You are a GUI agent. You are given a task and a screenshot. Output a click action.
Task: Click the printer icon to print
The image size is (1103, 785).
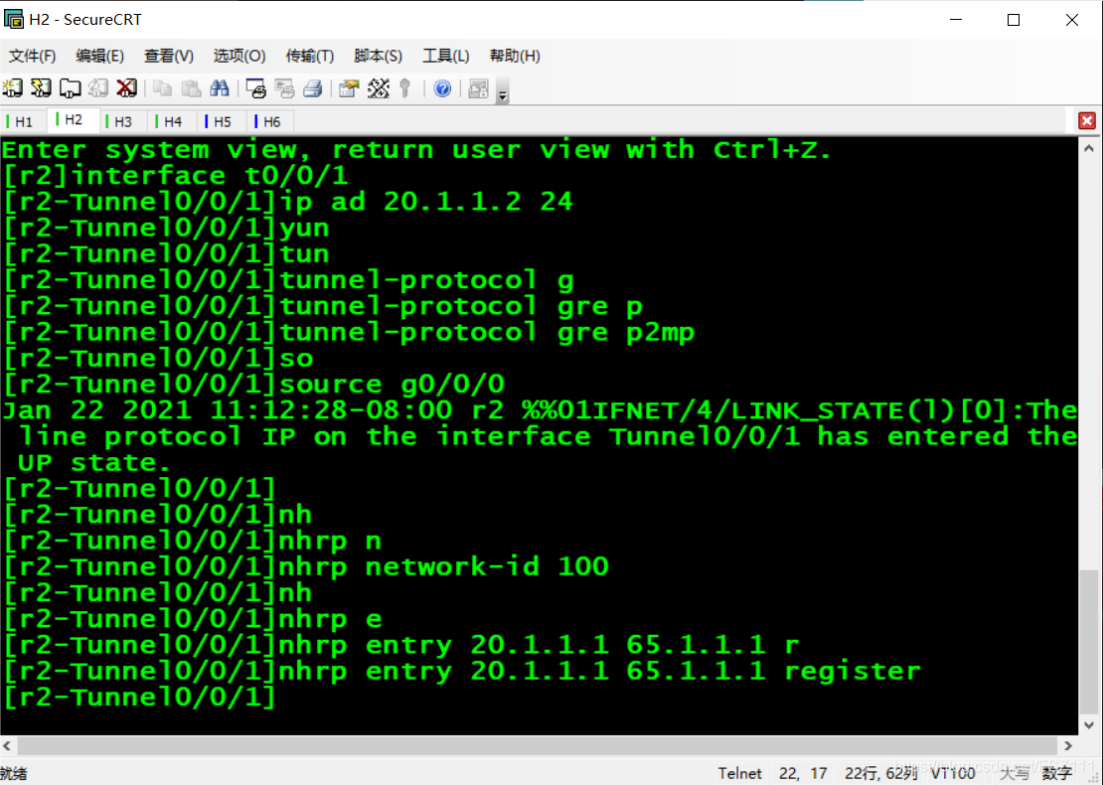(x=313, y=87)
